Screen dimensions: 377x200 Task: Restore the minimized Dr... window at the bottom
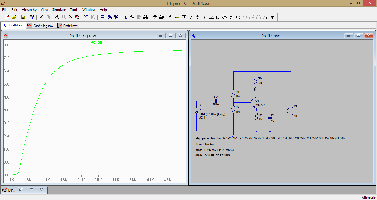21,190
